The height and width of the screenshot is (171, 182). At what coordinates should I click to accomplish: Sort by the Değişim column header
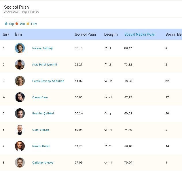111,34
